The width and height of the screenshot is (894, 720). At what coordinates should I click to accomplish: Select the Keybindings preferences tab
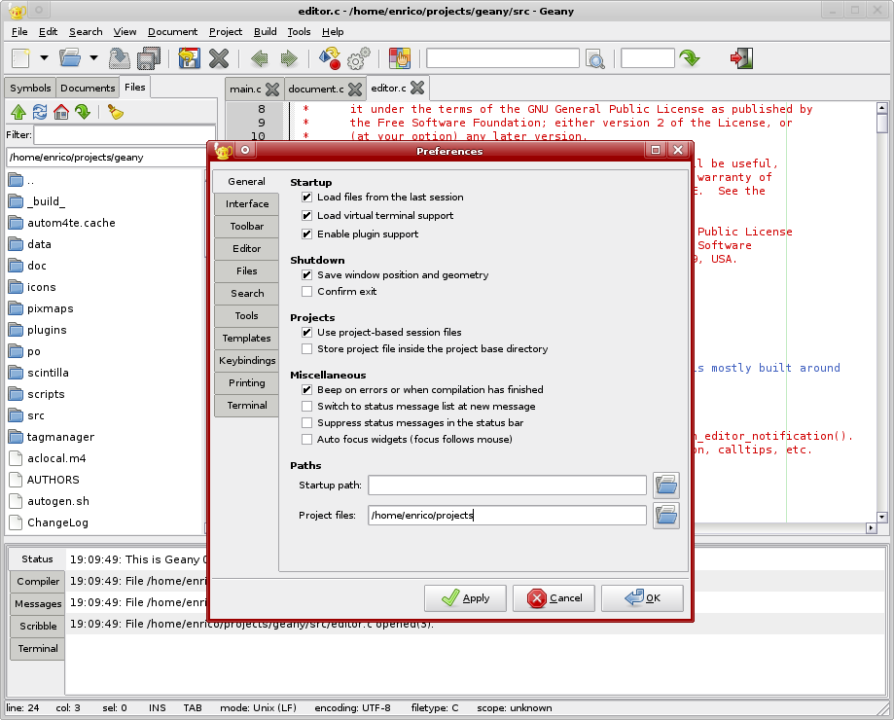pyautogui.click(x=247, y=360)
